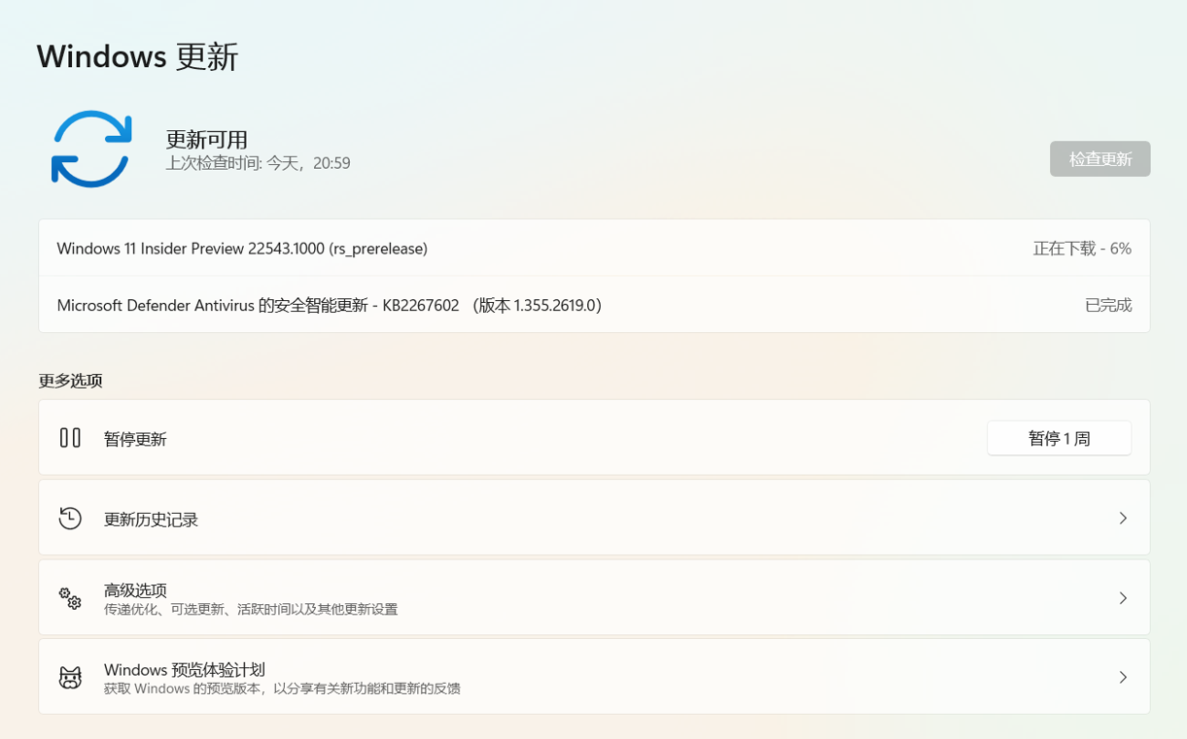The width and height of the screenshot is (1187, 739).
Task: Click the cat icon for Windows 预览体验计划
Action: [70, 678]
